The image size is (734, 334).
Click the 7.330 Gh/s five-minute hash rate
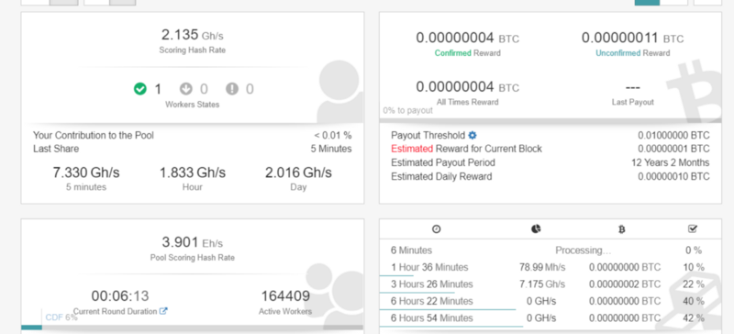click(x=86, y=173)
